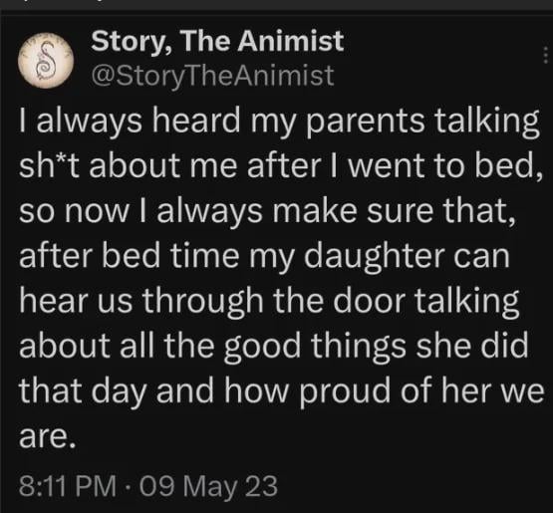Screen dimensions: 553x513
Task: Click the word 'good' in the tweet
Action: click(x=262, y=347)
